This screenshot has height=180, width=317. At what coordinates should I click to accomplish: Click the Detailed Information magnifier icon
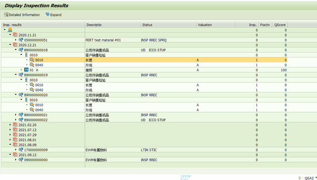pos(6,15)
